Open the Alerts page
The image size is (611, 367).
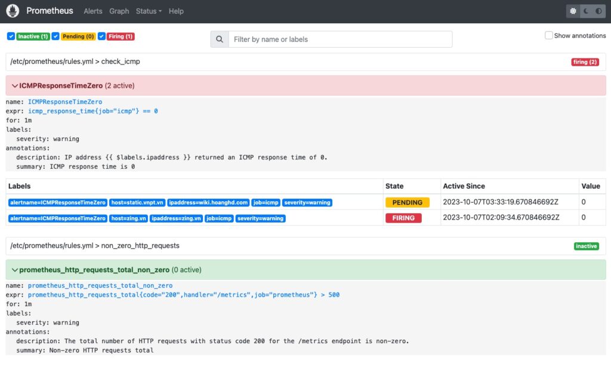coord(92,11)
